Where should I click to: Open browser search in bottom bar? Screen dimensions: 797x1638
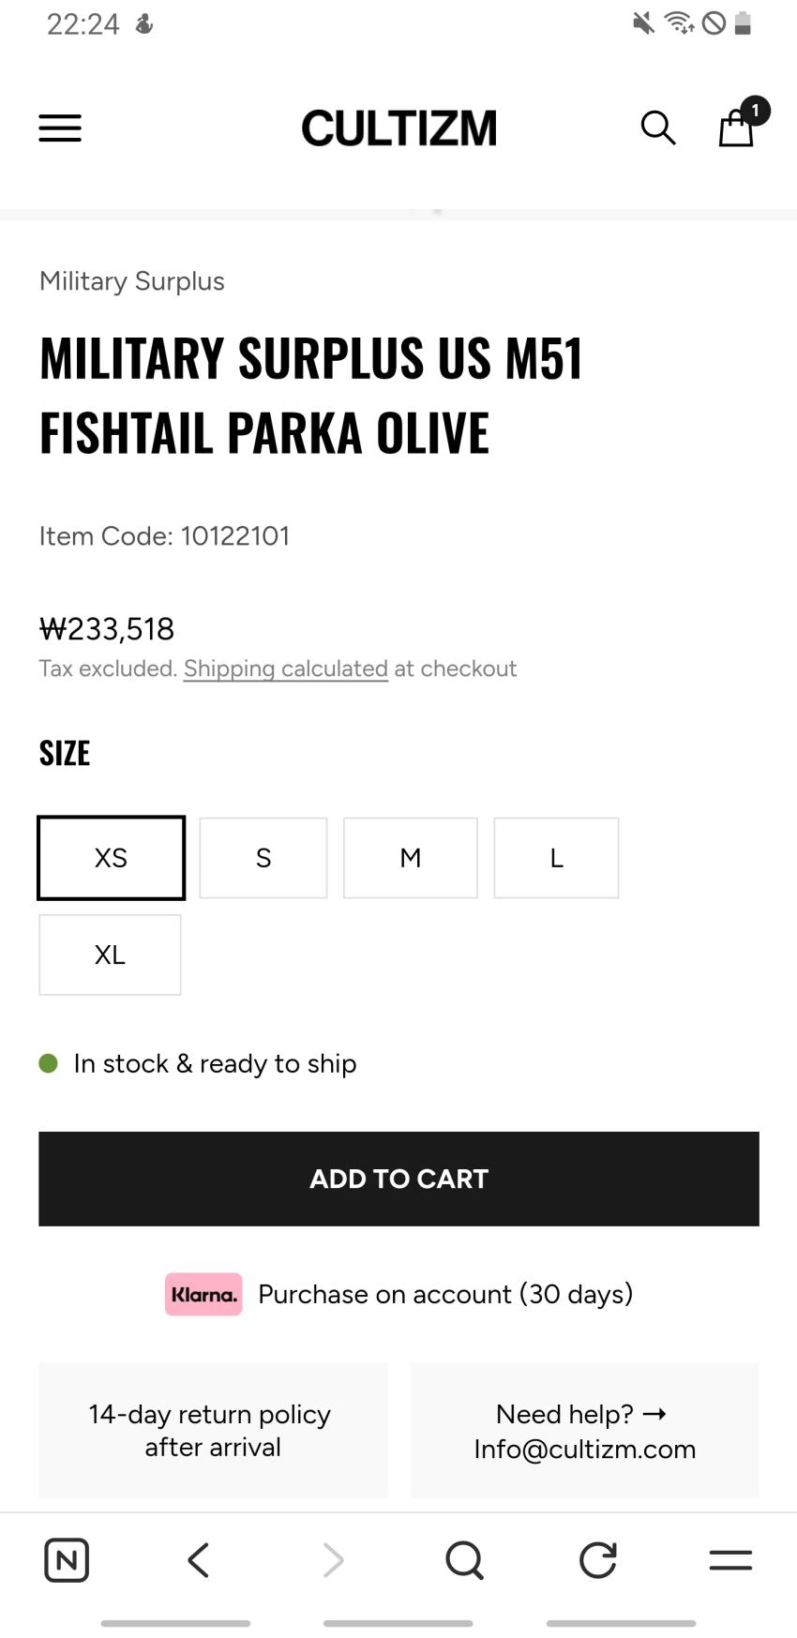pyautogui.click(x=464, y=1560)
